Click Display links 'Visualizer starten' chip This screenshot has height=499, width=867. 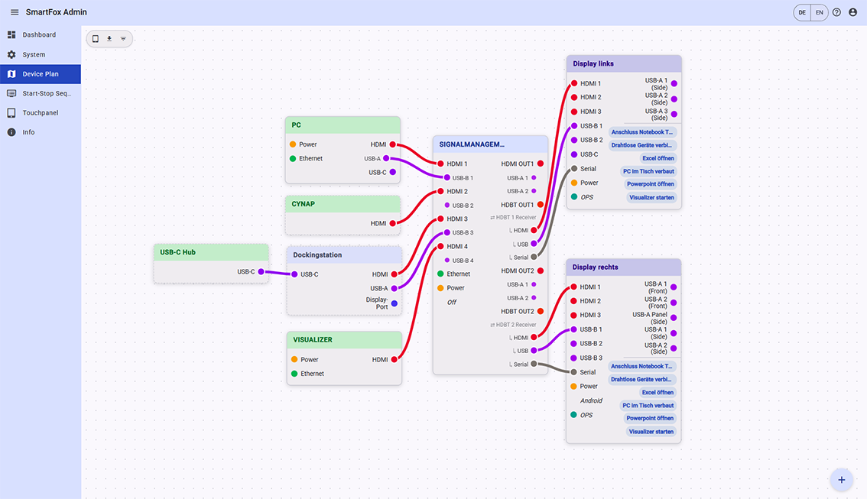(651, 197)
